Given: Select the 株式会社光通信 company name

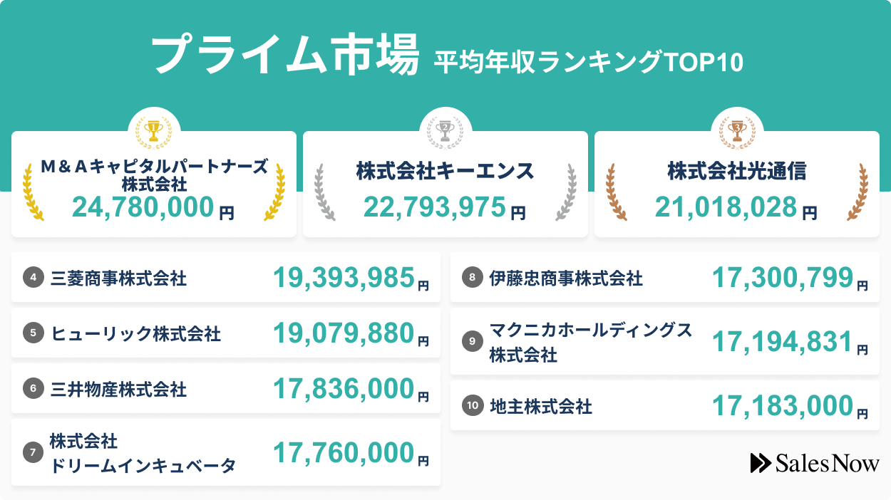Looking at the screenshot, I should click(x=736, y=172).
